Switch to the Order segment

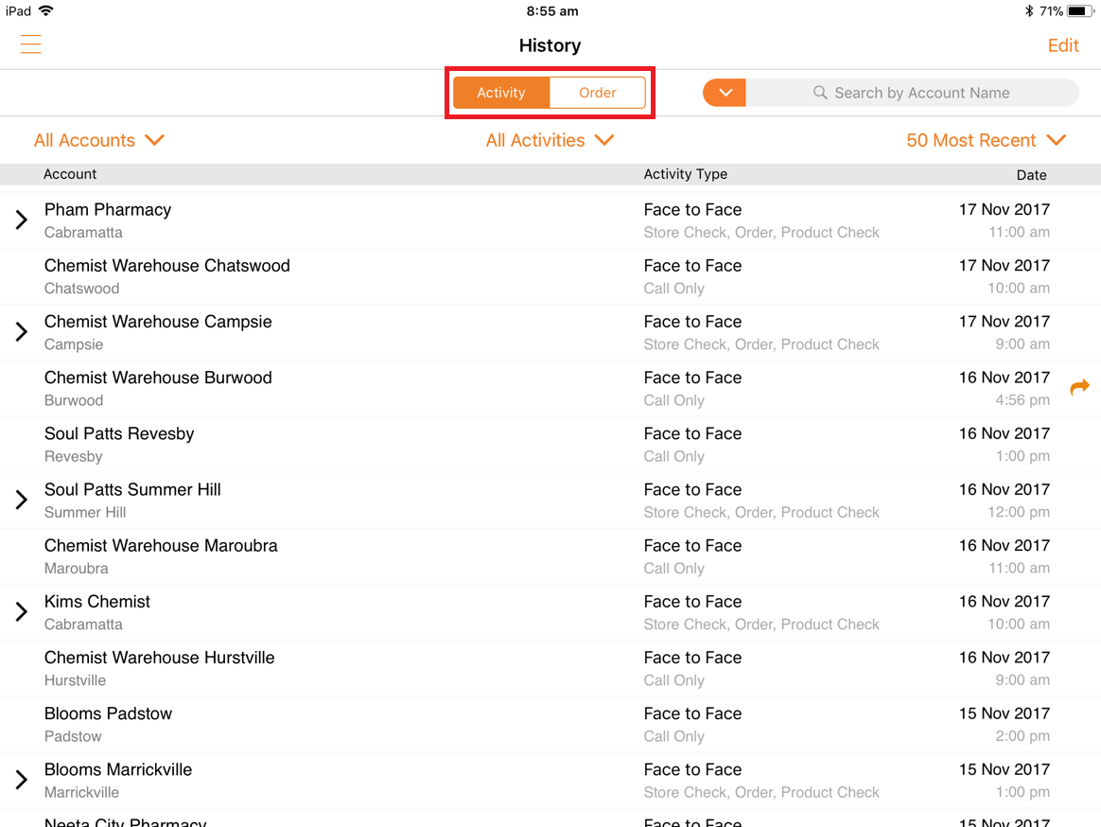(x=598, y=93)
